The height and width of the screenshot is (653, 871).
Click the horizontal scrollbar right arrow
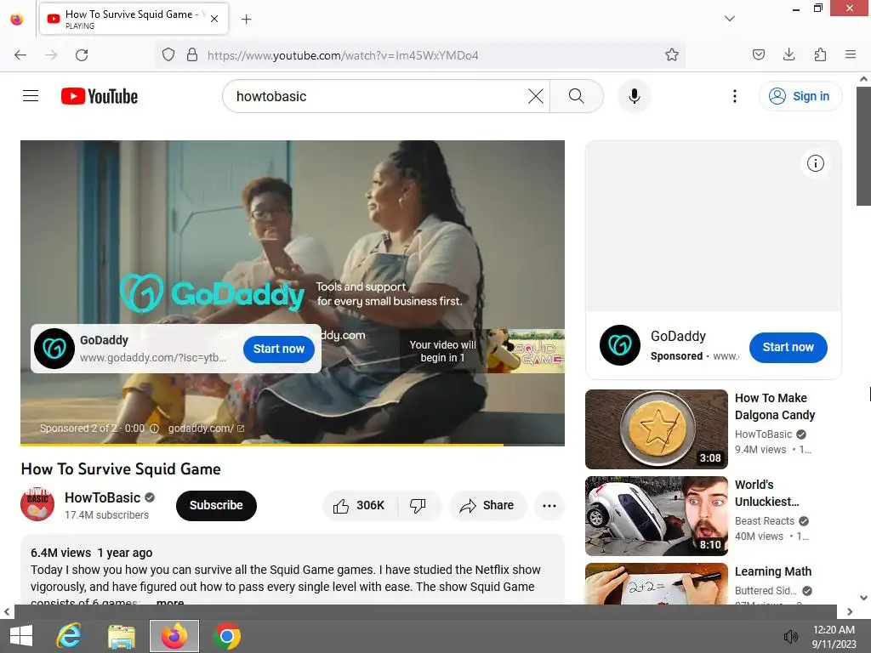pos(850,611)
